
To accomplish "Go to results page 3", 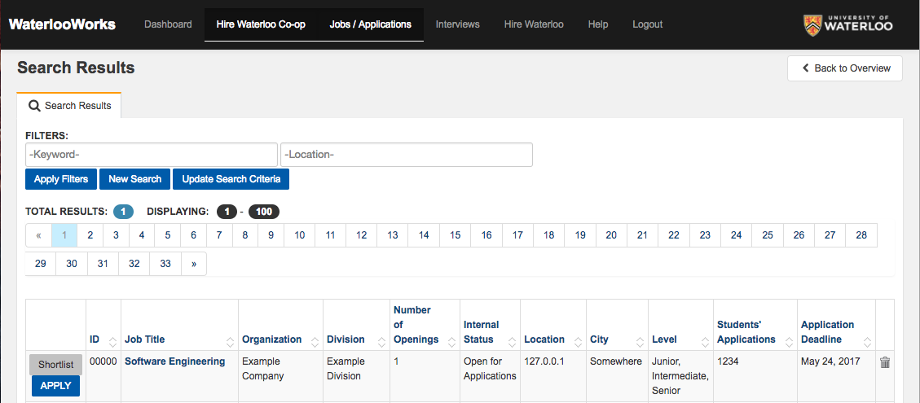I will coord(117,235).
